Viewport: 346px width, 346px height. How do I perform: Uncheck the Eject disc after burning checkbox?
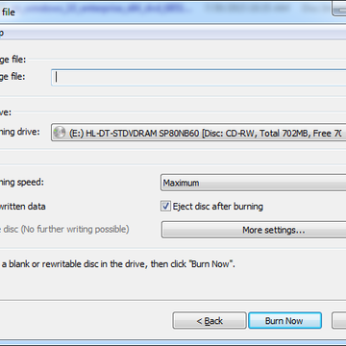click(x=165, y=206)
